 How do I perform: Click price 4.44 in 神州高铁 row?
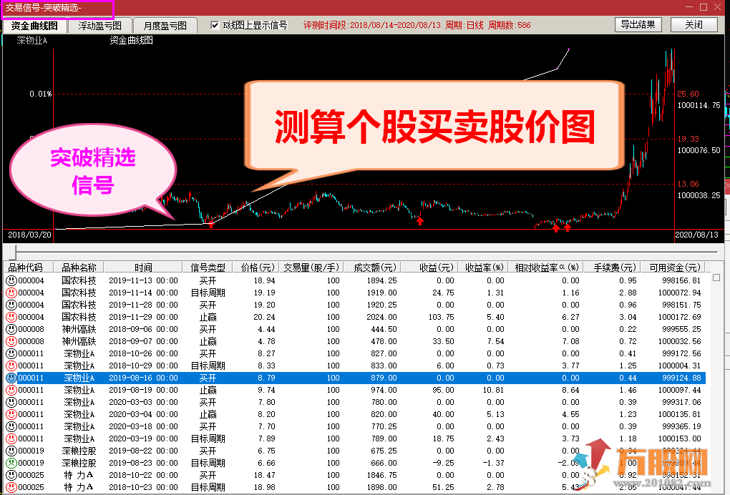click(266, 329)
